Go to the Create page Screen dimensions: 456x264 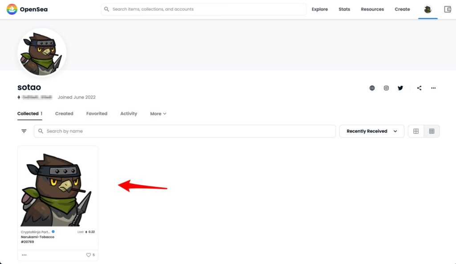[x=402, y=9]
